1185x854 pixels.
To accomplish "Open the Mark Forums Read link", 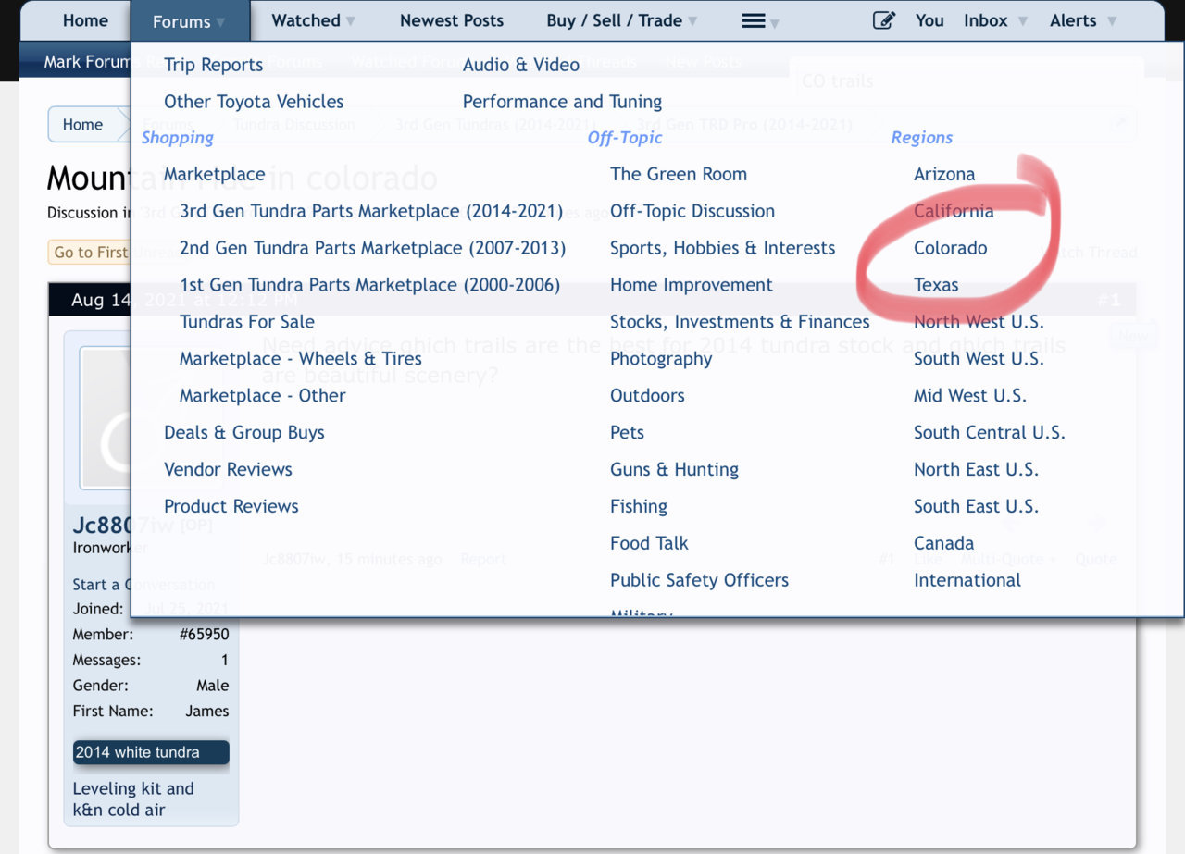I will (87, 62).
